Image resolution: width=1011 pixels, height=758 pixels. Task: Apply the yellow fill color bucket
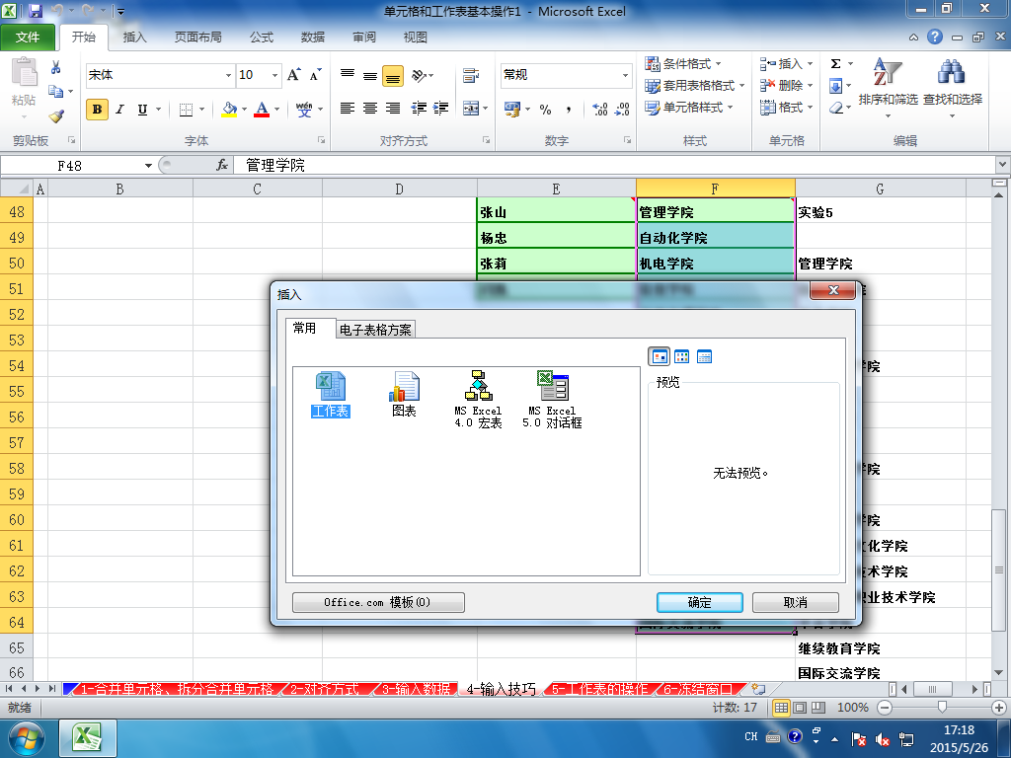(x=229, y=109)
